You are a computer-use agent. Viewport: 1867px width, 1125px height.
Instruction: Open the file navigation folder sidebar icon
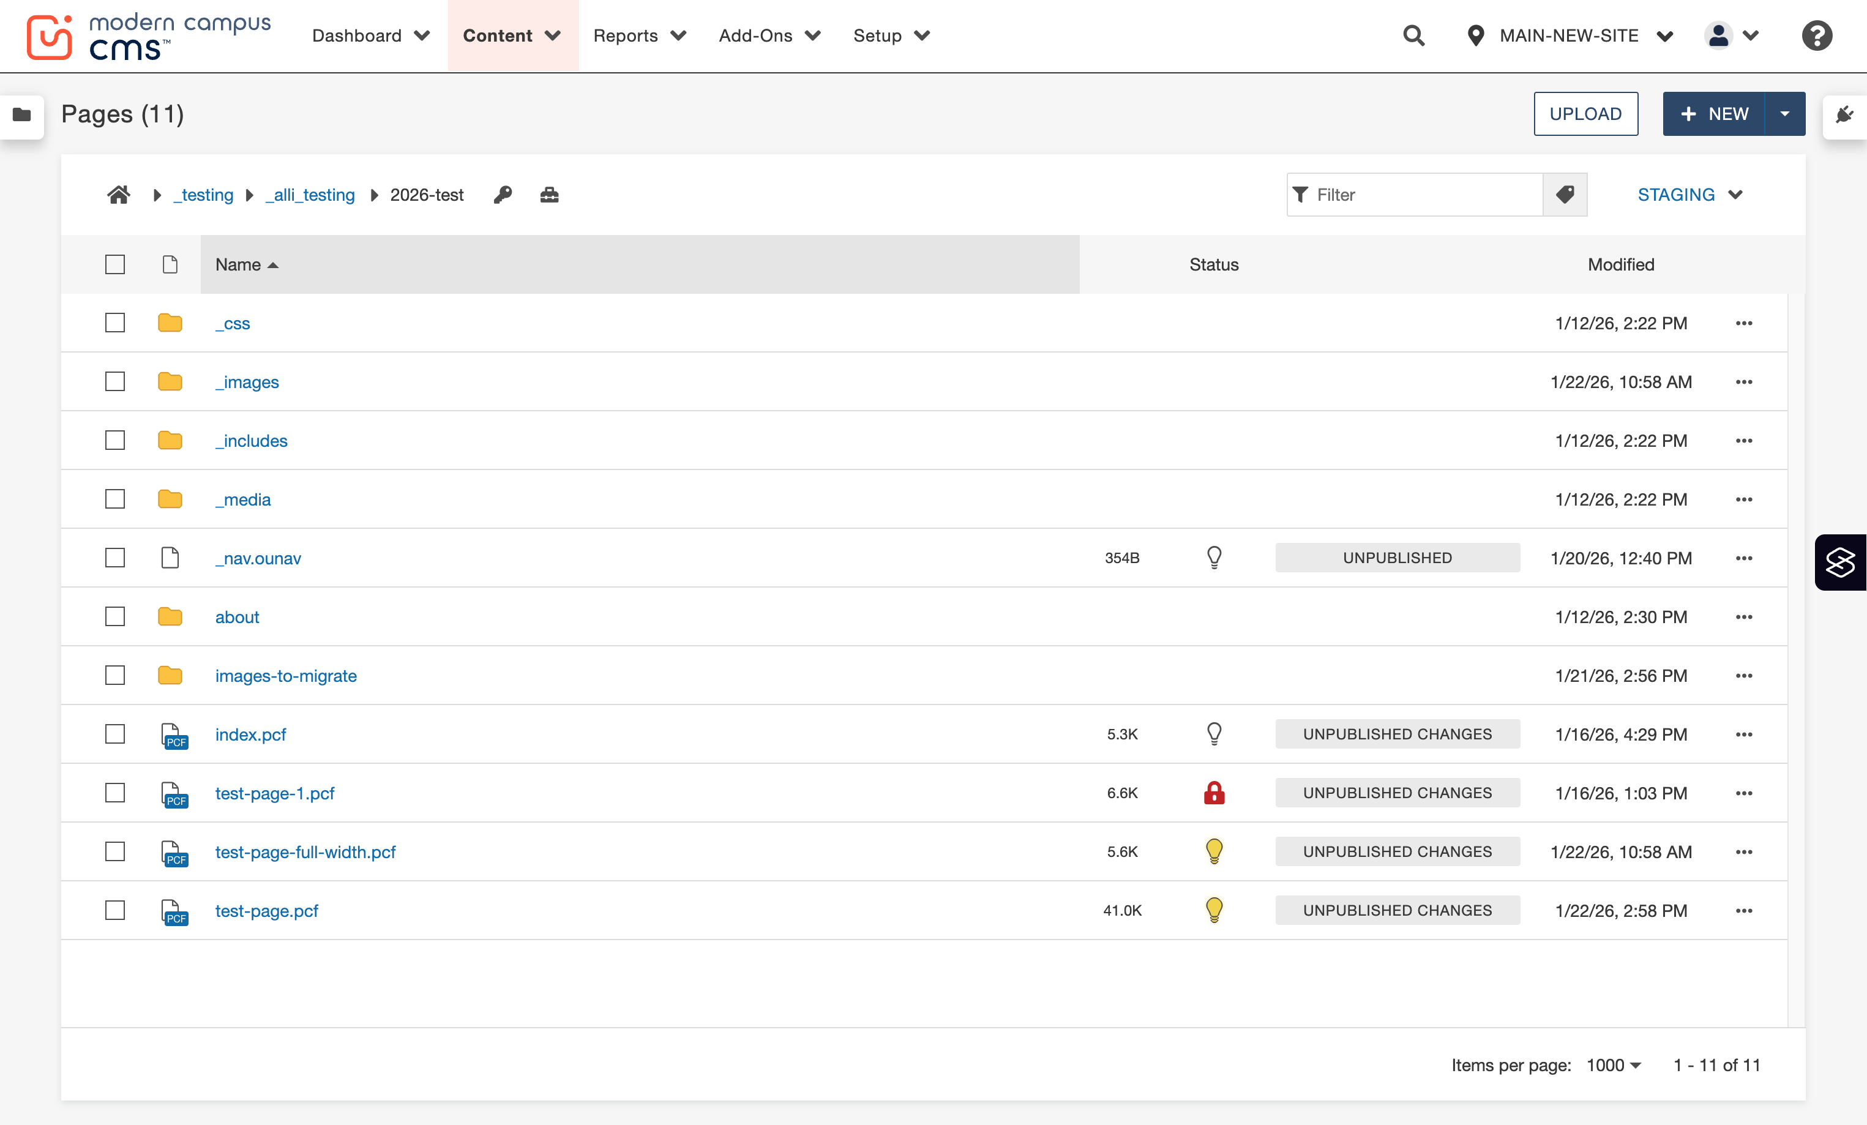coord(22,114)
